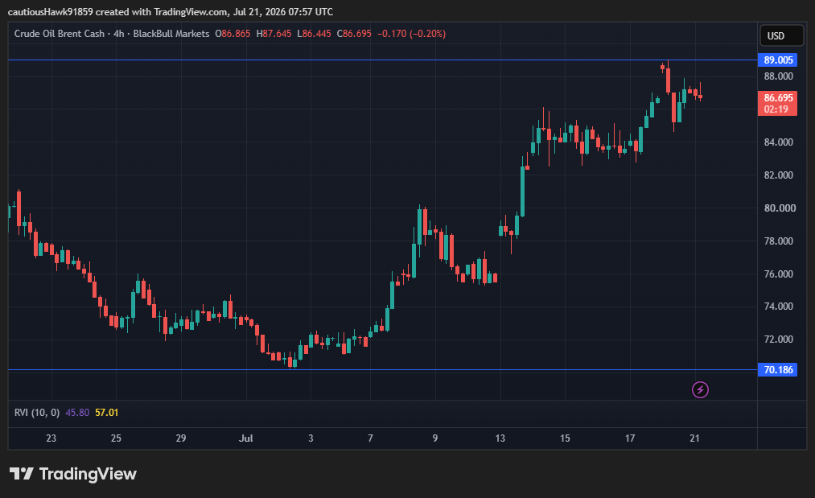
Task: Click the 76.000 price axis label
Action: tap(778, 274)
